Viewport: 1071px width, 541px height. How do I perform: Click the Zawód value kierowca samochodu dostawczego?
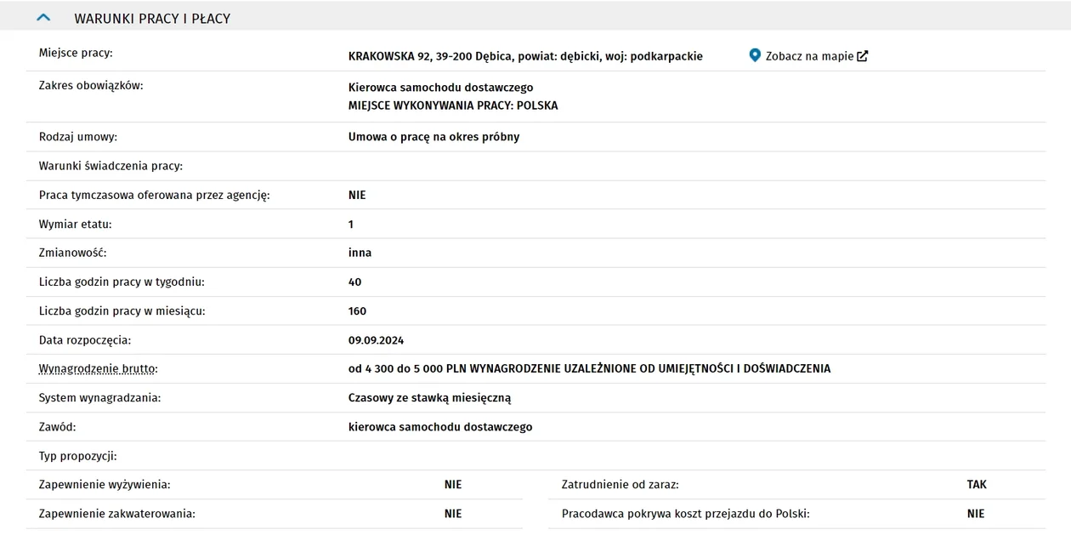click(x=440, y=427)
